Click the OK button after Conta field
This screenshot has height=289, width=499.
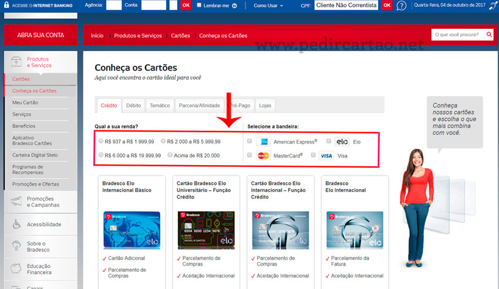coord(186,5)
